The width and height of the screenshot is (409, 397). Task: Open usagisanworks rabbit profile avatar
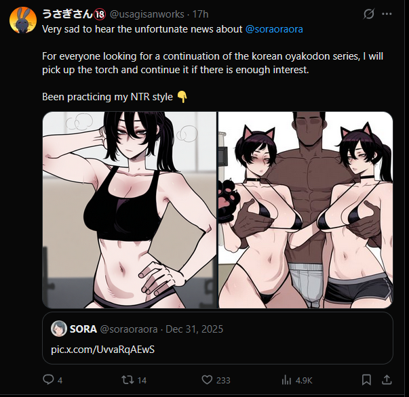point(23,20)
